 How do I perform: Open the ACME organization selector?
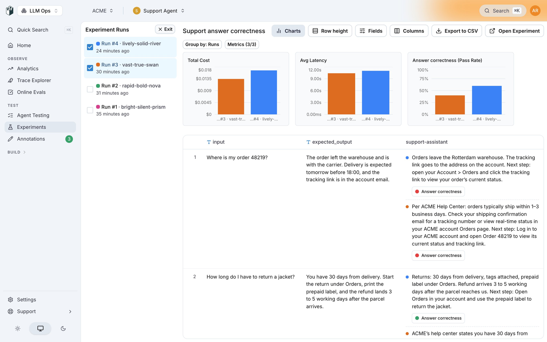(103, 11)
